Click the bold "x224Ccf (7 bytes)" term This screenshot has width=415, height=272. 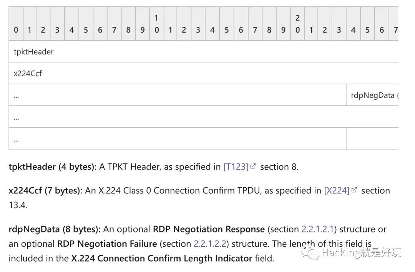(x=45, y=191)
